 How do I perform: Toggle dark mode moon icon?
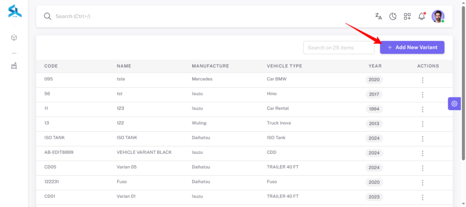pyautogui.click(x=393, y=16)
